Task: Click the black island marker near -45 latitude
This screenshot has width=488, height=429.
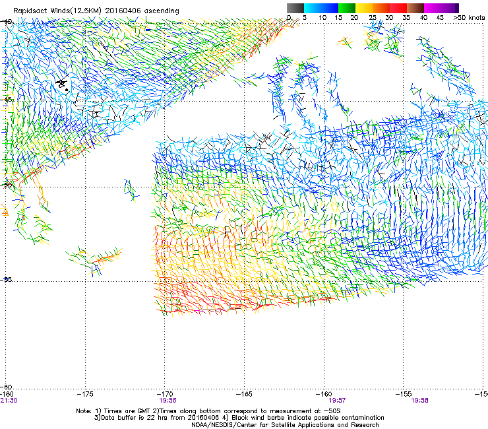Action: [62, 84]
